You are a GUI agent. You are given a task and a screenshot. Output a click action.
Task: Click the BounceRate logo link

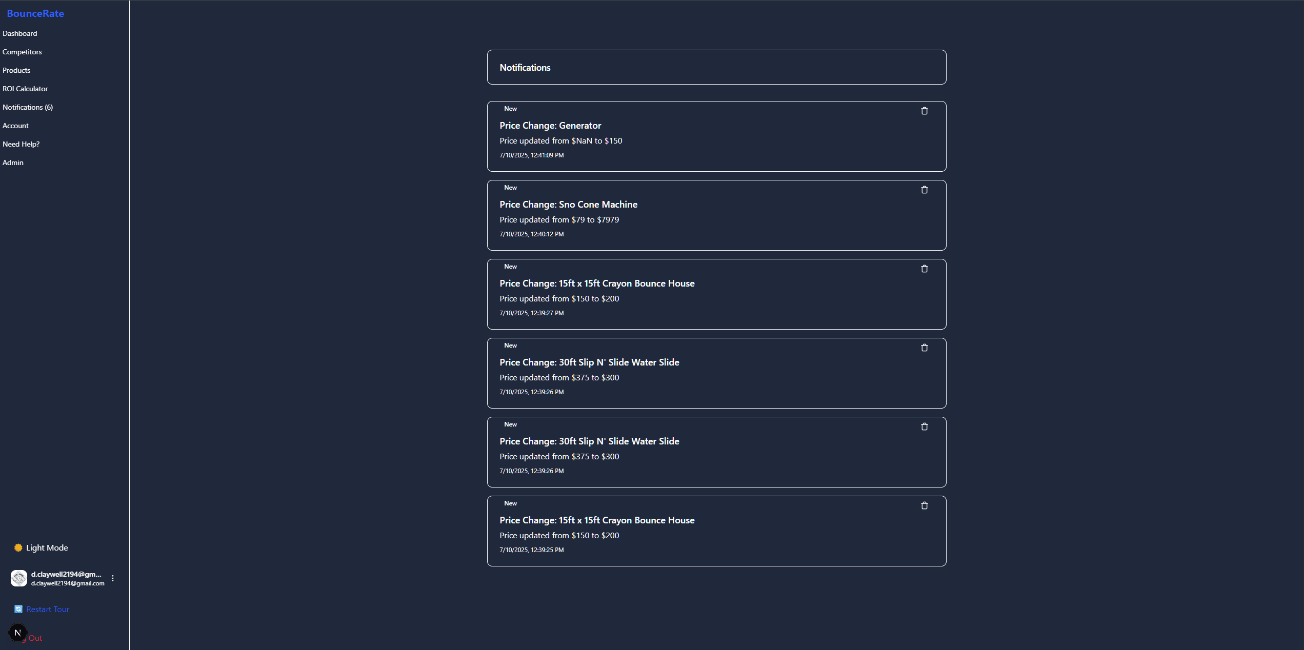point(35,13)
